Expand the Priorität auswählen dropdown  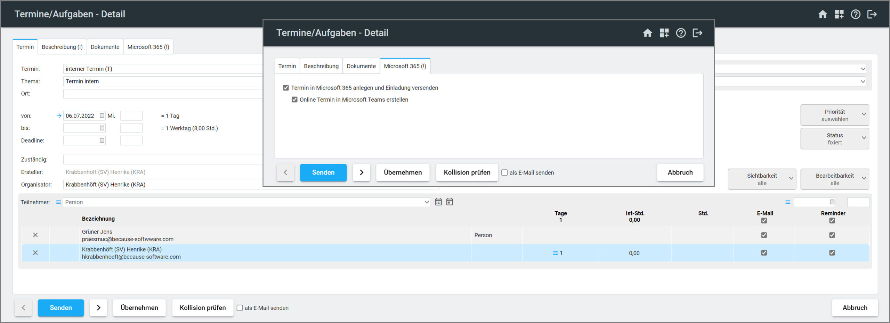pos(834,115)
